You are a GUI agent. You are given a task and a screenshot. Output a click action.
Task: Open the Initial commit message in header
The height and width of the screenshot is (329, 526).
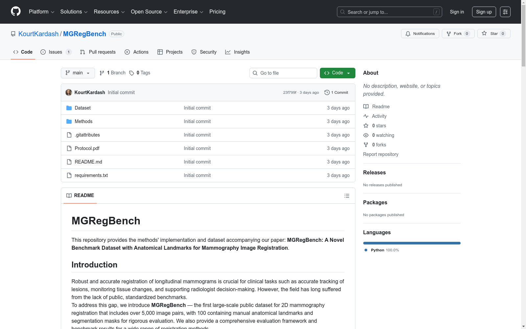(121, 92)
